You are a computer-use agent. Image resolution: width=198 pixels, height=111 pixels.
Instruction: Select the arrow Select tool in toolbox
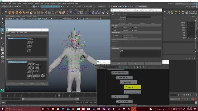(2, 18)
